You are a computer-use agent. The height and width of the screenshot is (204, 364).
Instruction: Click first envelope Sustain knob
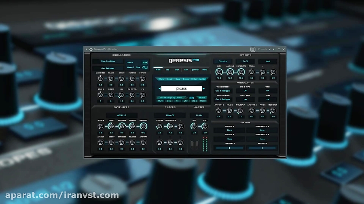click(122, 126)
